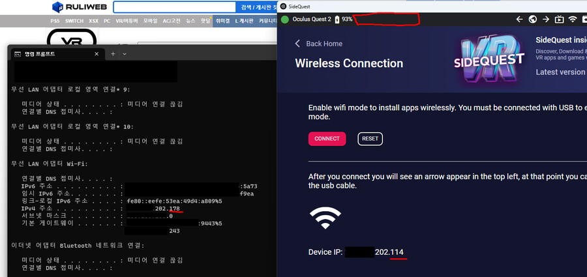Click the Ruliweb search input field
587x277 pixels.
click(174, 7)
